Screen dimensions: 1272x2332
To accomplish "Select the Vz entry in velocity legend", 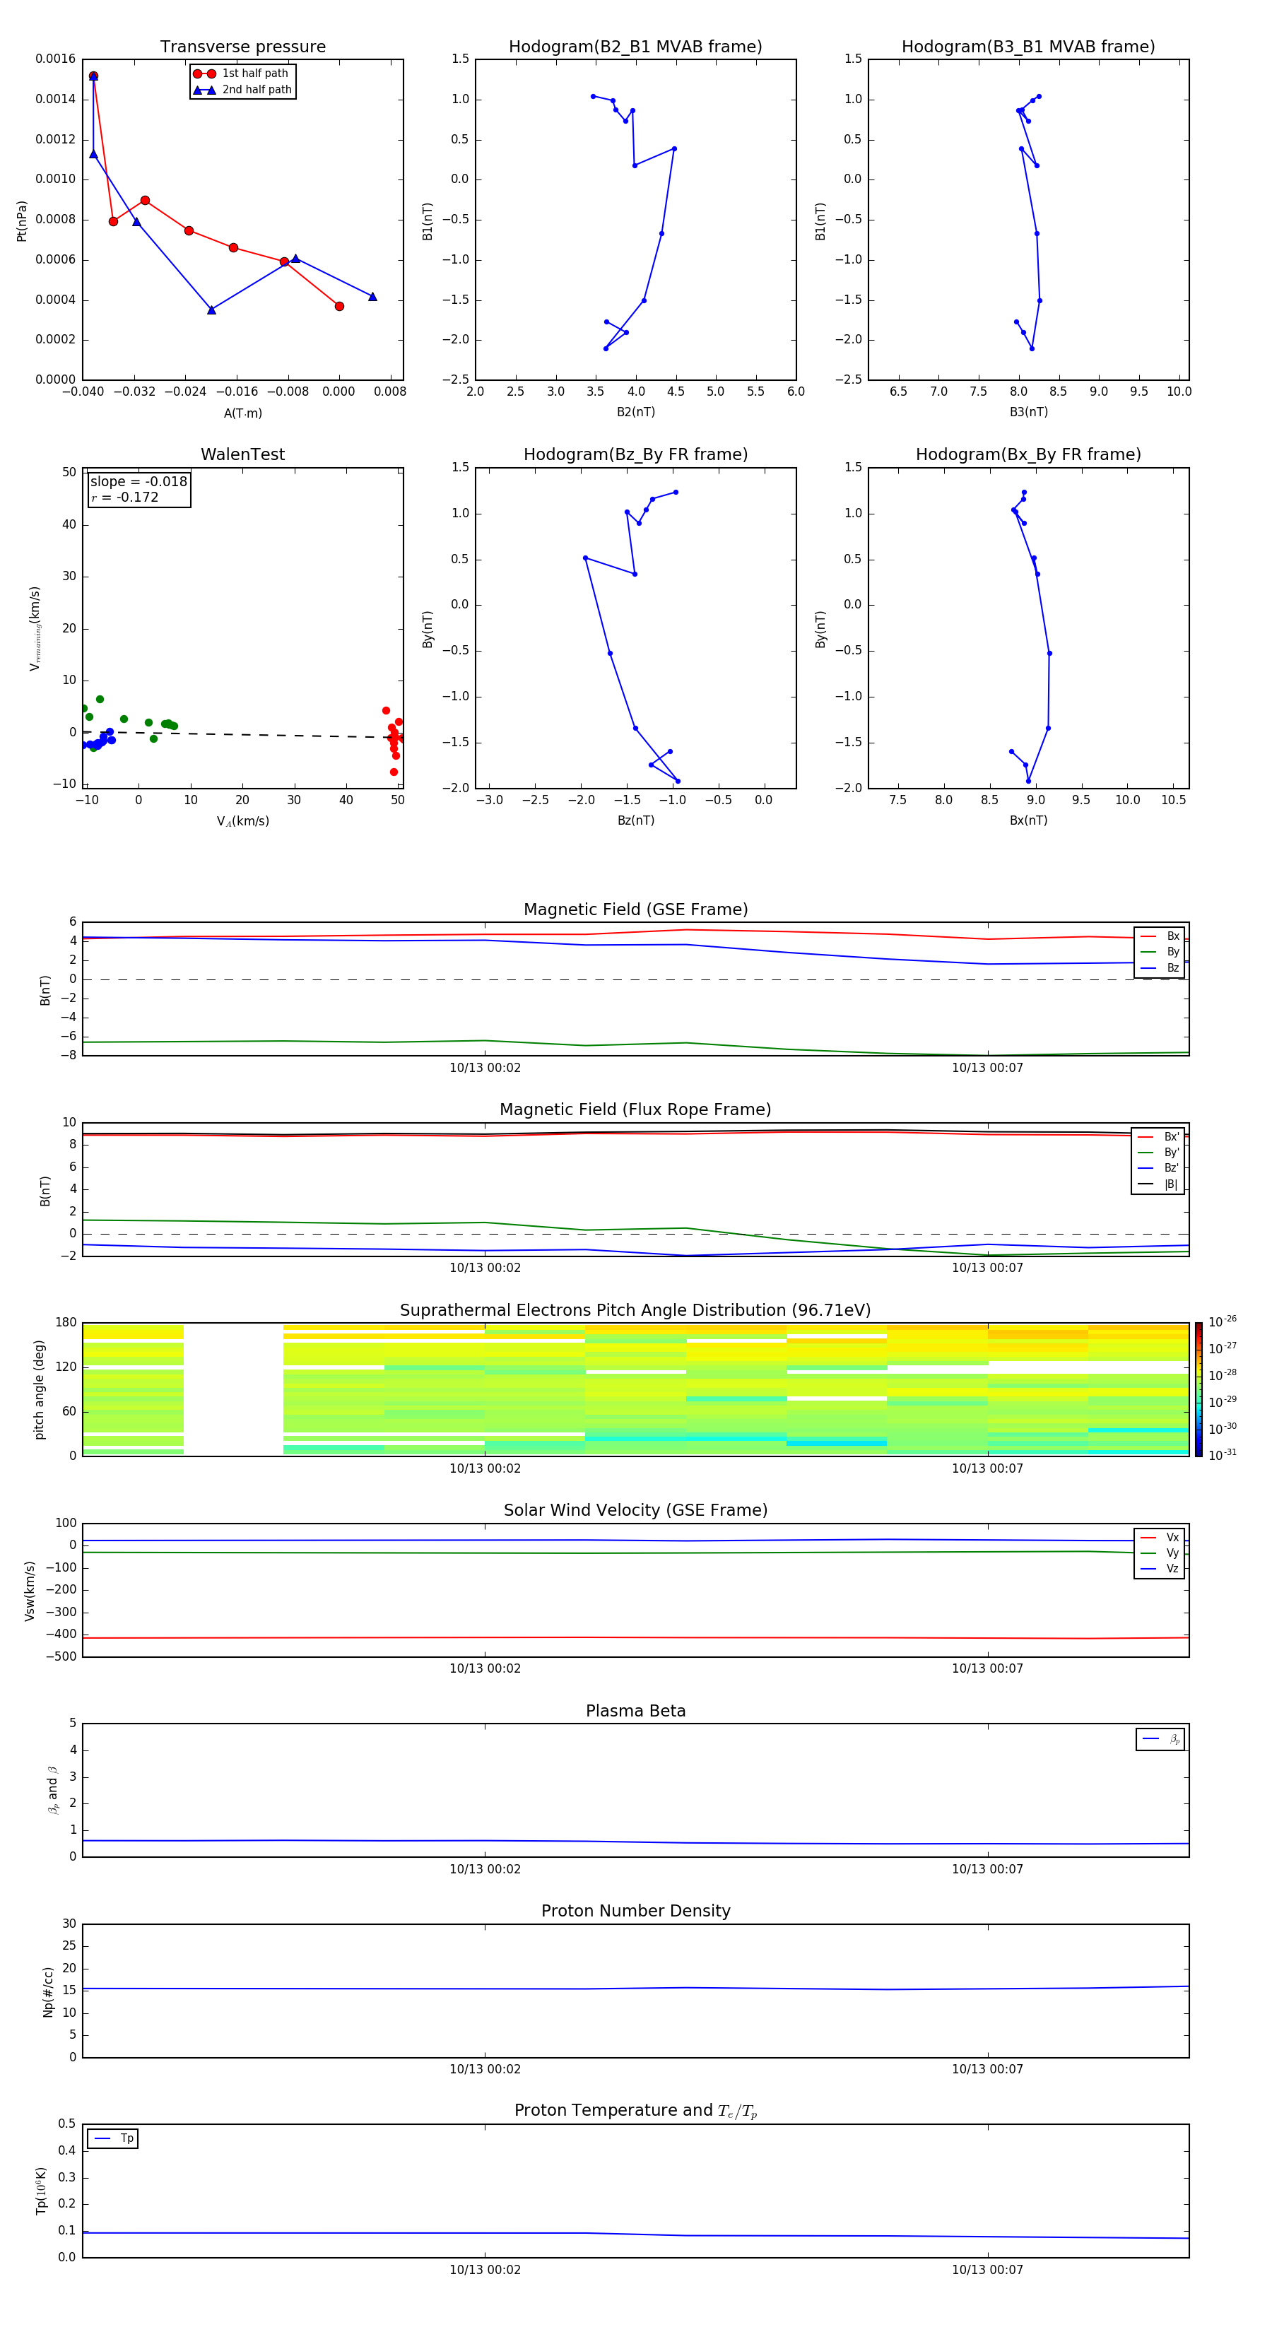I will pos(1160,1569).
